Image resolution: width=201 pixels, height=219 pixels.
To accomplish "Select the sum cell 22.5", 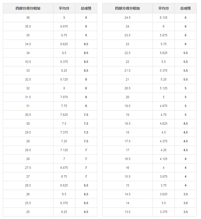I will 127,53.
